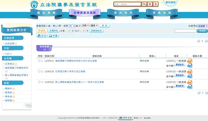Filter by year 110 in sidebar
Image resolution: width=208 pixels, height=121 pixels.
(x=8, y=54)
